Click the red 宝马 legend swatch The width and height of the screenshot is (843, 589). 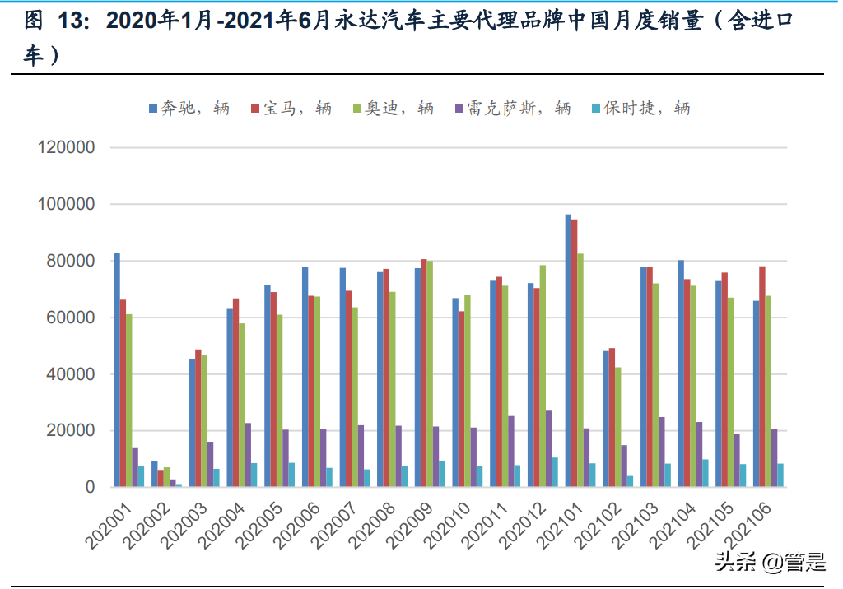point(255,109)
